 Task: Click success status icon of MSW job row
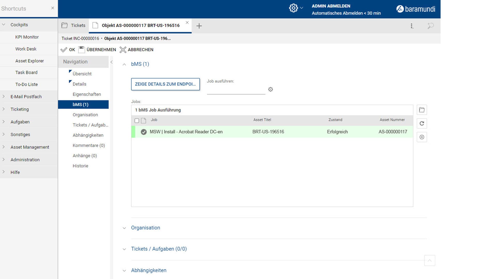pos(144,132)
